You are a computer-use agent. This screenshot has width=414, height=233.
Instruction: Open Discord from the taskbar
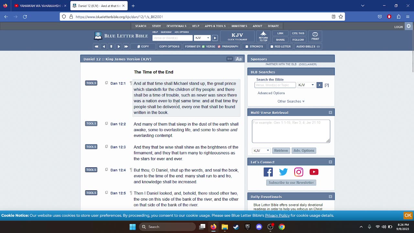point(259,227)
